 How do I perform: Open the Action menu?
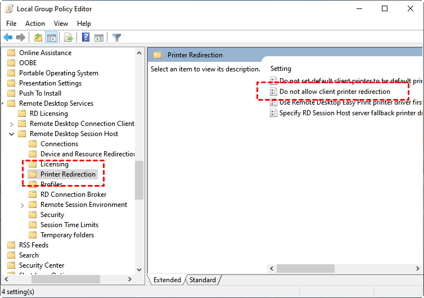[x=35, y=24]
